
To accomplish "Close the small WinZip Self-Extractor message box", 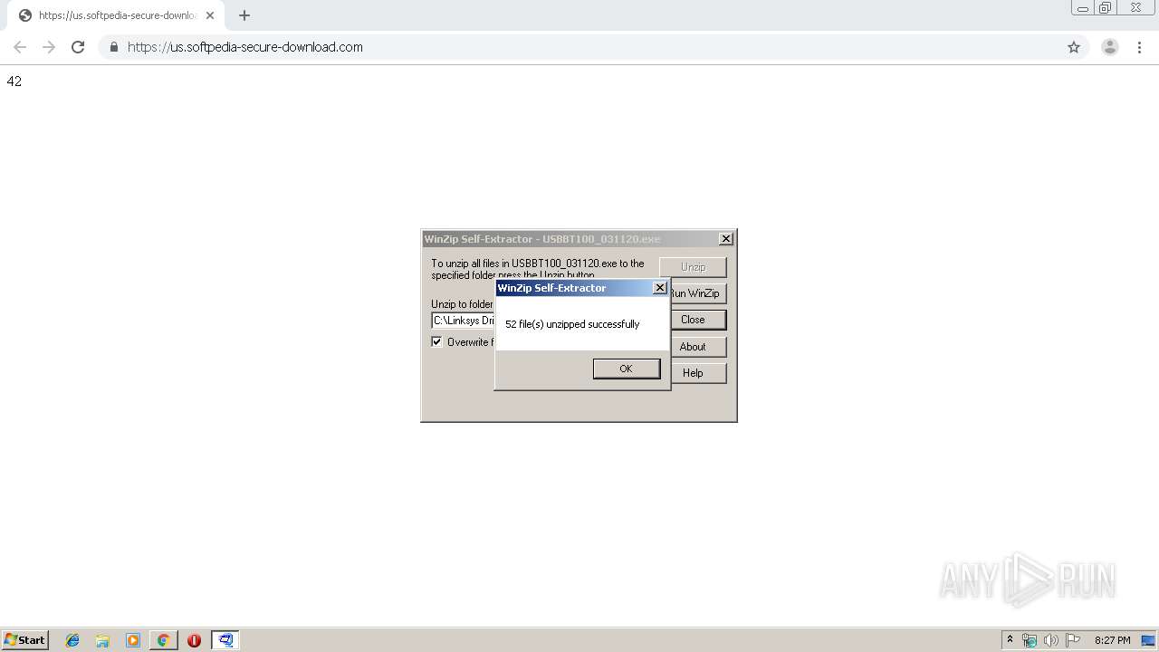I will point(660,288).
